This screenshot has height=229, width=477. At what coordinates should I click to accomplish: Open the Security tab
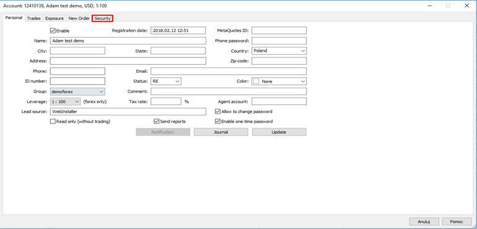[102, 19]
